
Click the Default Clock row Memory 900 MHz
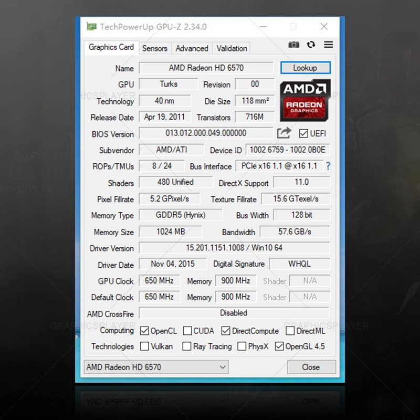[x=236, y=297]
